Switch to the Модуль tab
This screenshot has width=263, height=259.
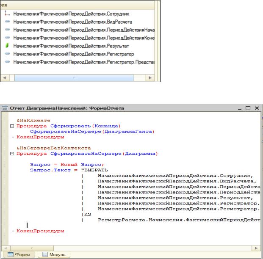point(54,254)
